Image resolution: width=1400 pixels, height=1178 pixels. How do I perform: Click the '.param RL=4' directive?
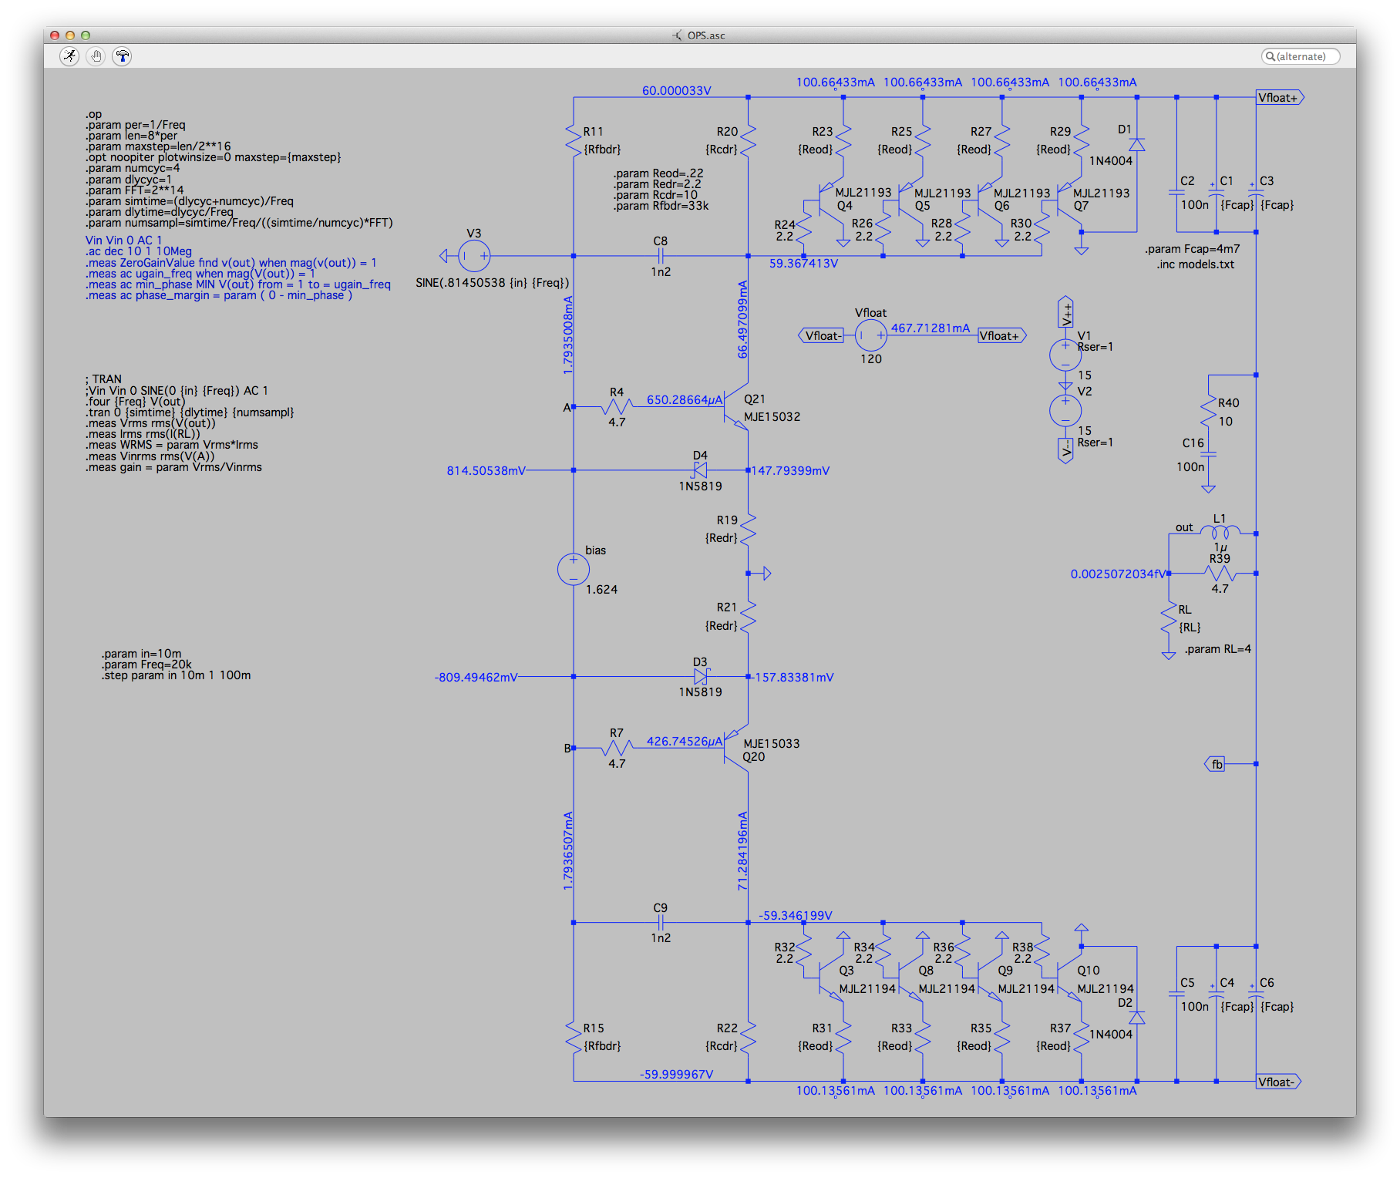(x=1217, y=649)
